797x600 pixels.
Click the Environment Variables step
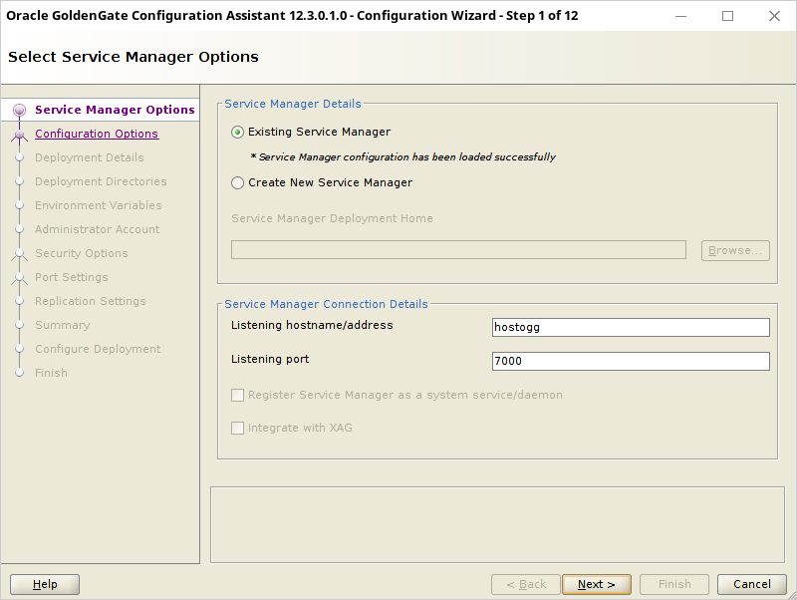click(x=98, y=205)
